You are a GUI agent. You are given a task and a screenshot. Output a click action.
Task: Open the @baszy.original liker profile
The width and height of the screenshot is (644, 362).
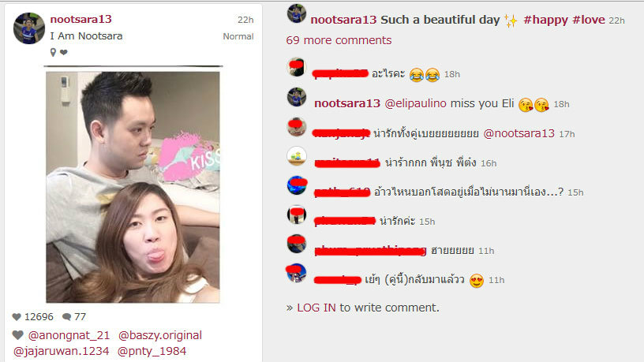coord(160,335)
